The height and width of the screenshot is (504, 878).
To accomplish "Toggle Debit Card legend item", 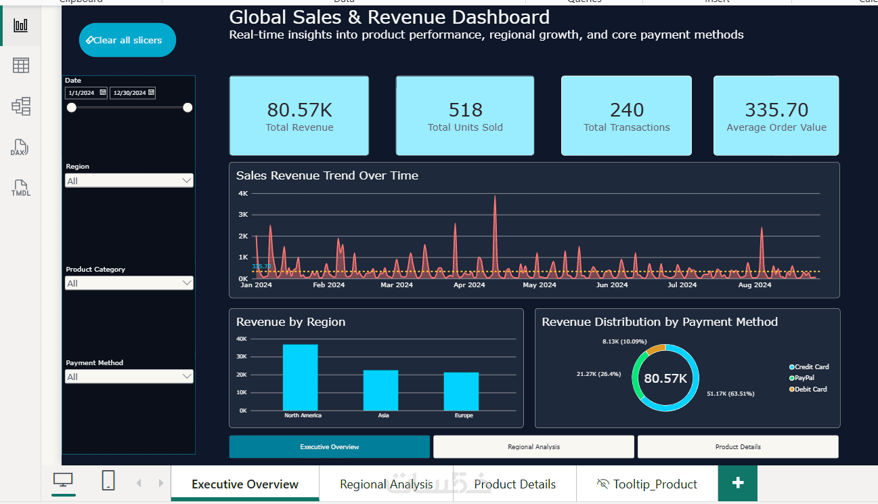I will [808, 390].
